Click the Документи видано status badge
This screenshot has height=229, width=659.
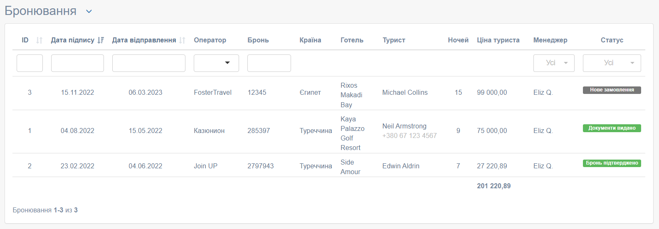tap(612, 128)
